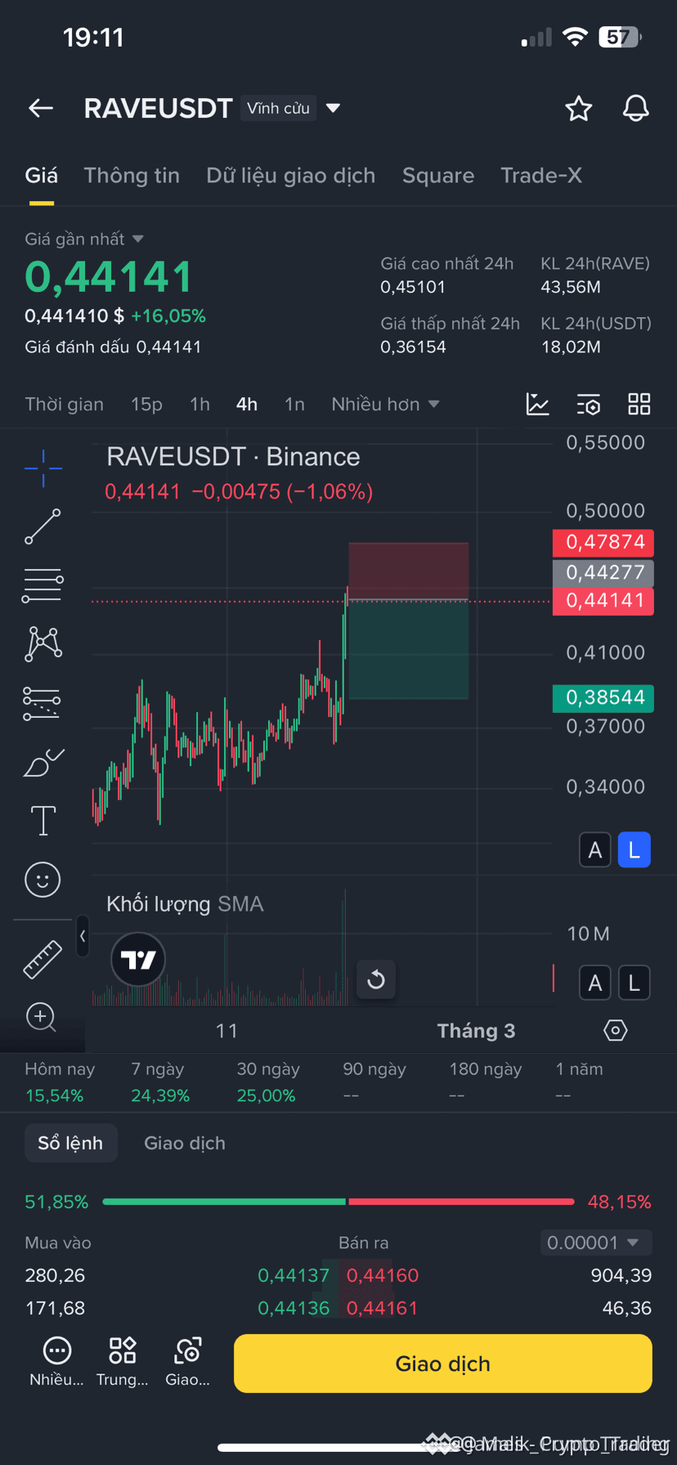Click the TradingView logo
677x1465 pixels.
pyautogui.click(x=138, y=959)
